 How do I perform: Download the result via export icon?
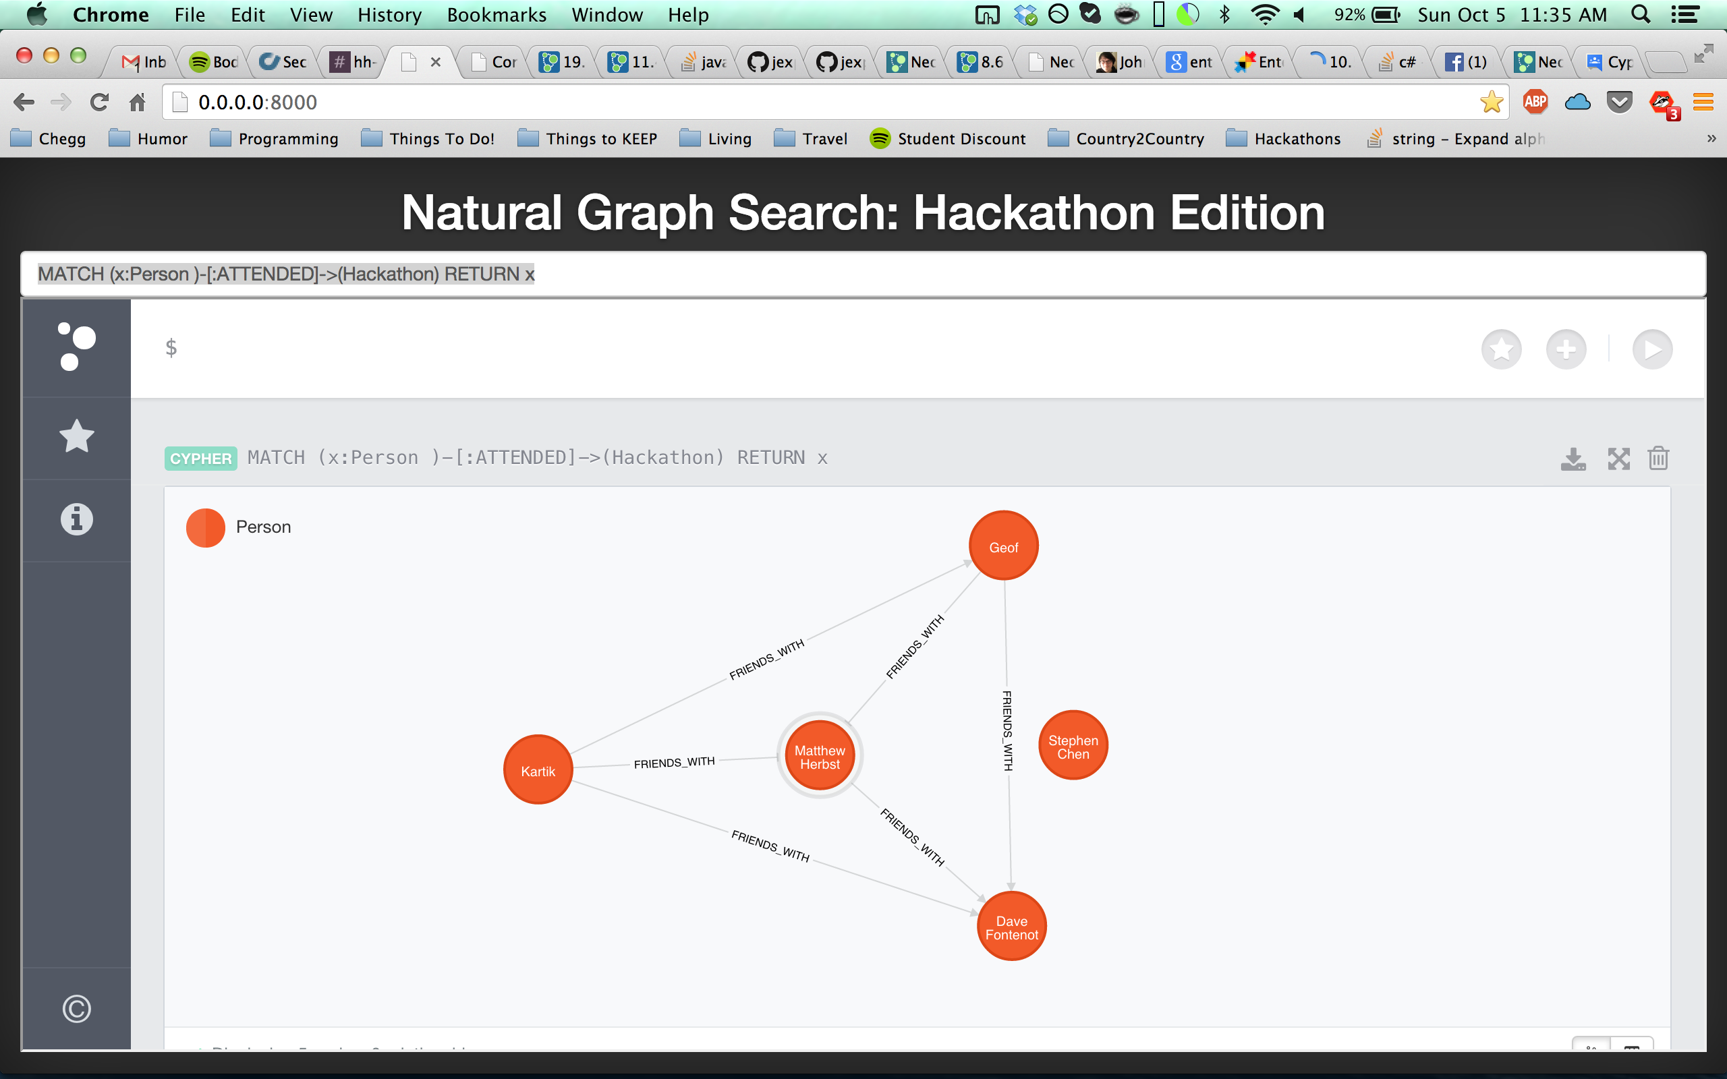(1573, 459)
